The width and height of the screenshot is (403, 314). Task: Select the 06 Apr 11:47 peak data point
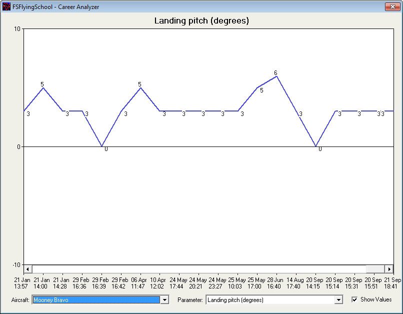140,87
